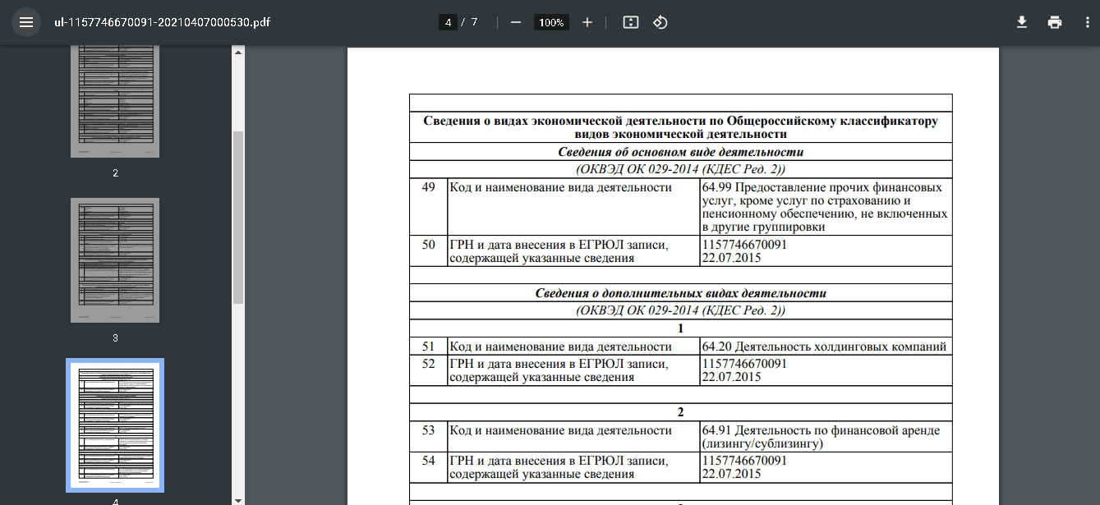Open the more actions overflow menu

point(1088,22)
